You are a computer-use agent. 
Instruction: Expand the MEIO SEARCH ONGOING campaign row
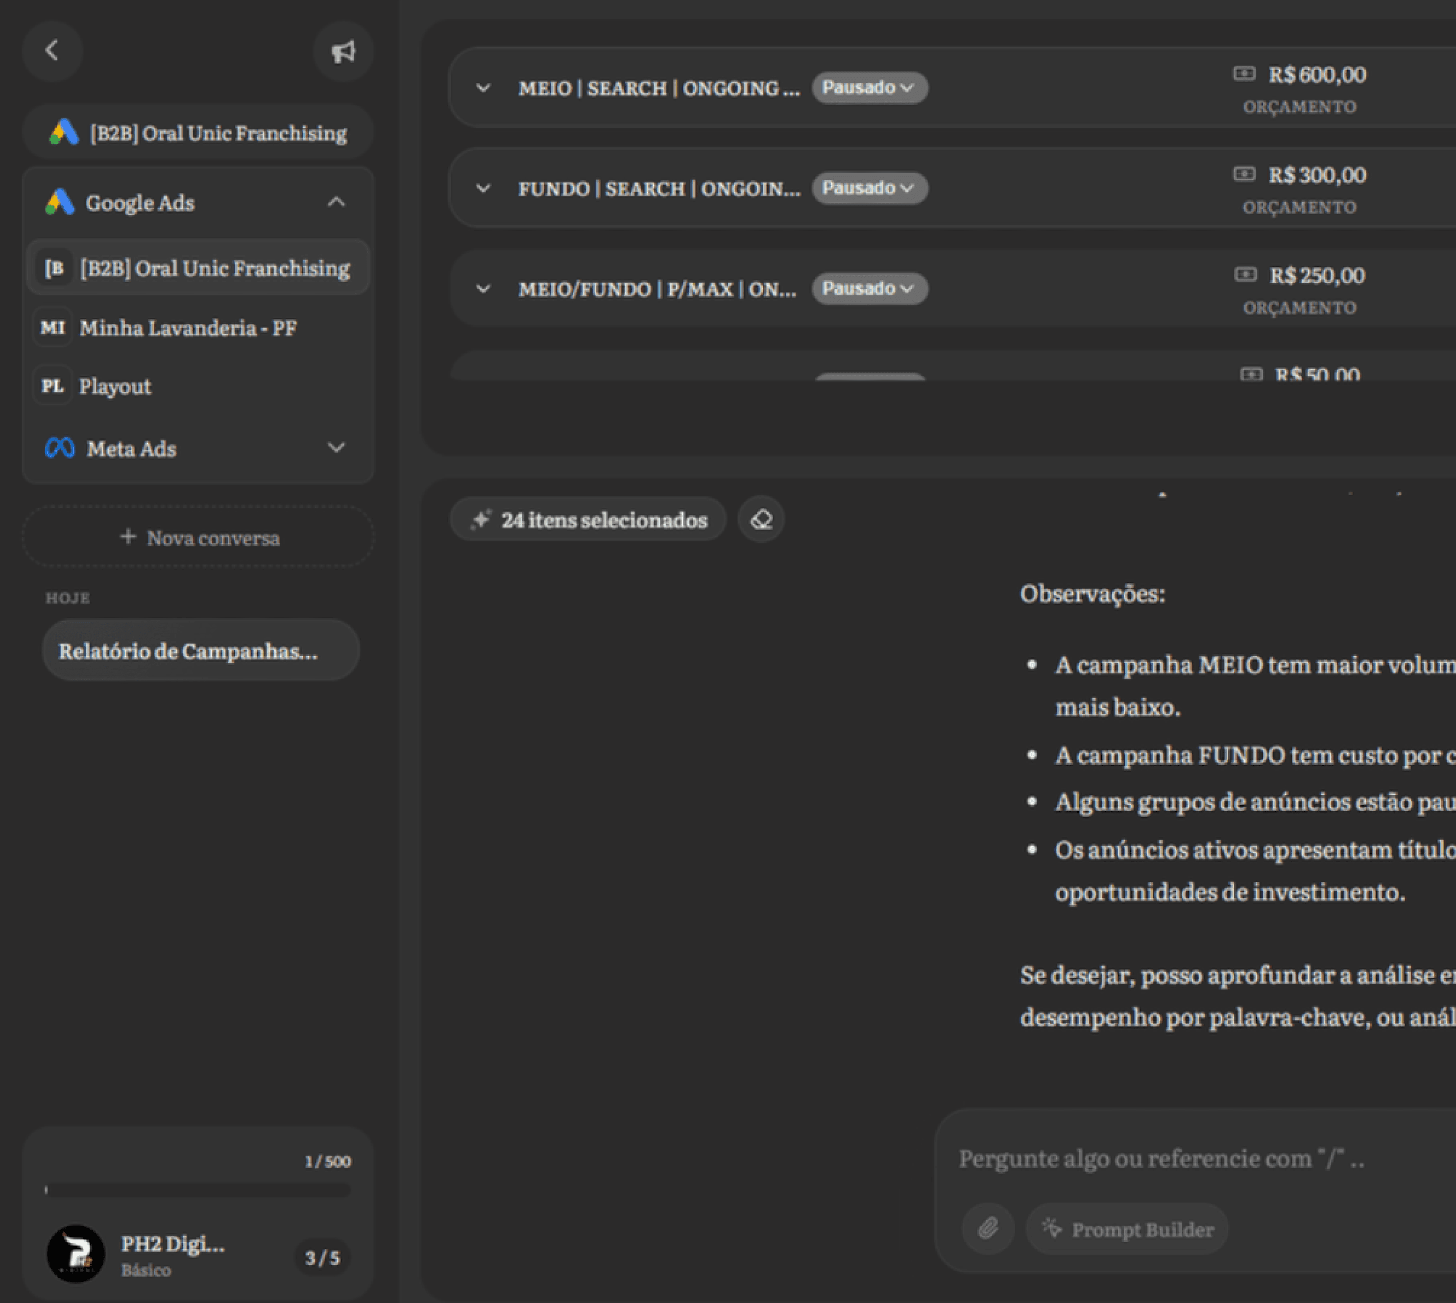(x=483, y=88)
